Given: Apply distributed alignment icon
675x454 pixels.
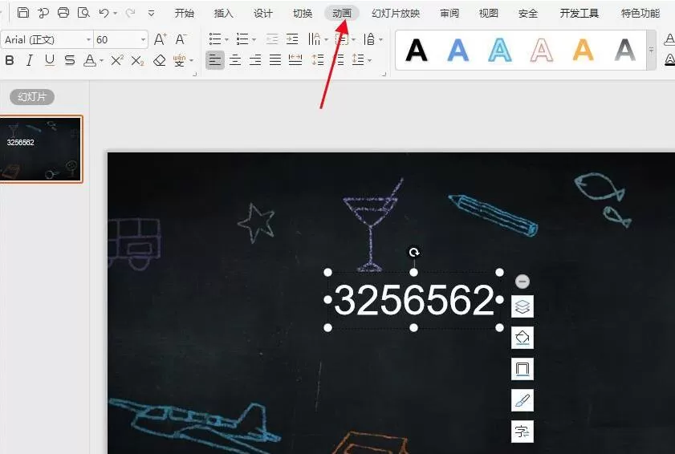Looking at the screenshot, I should click(295, 60).
